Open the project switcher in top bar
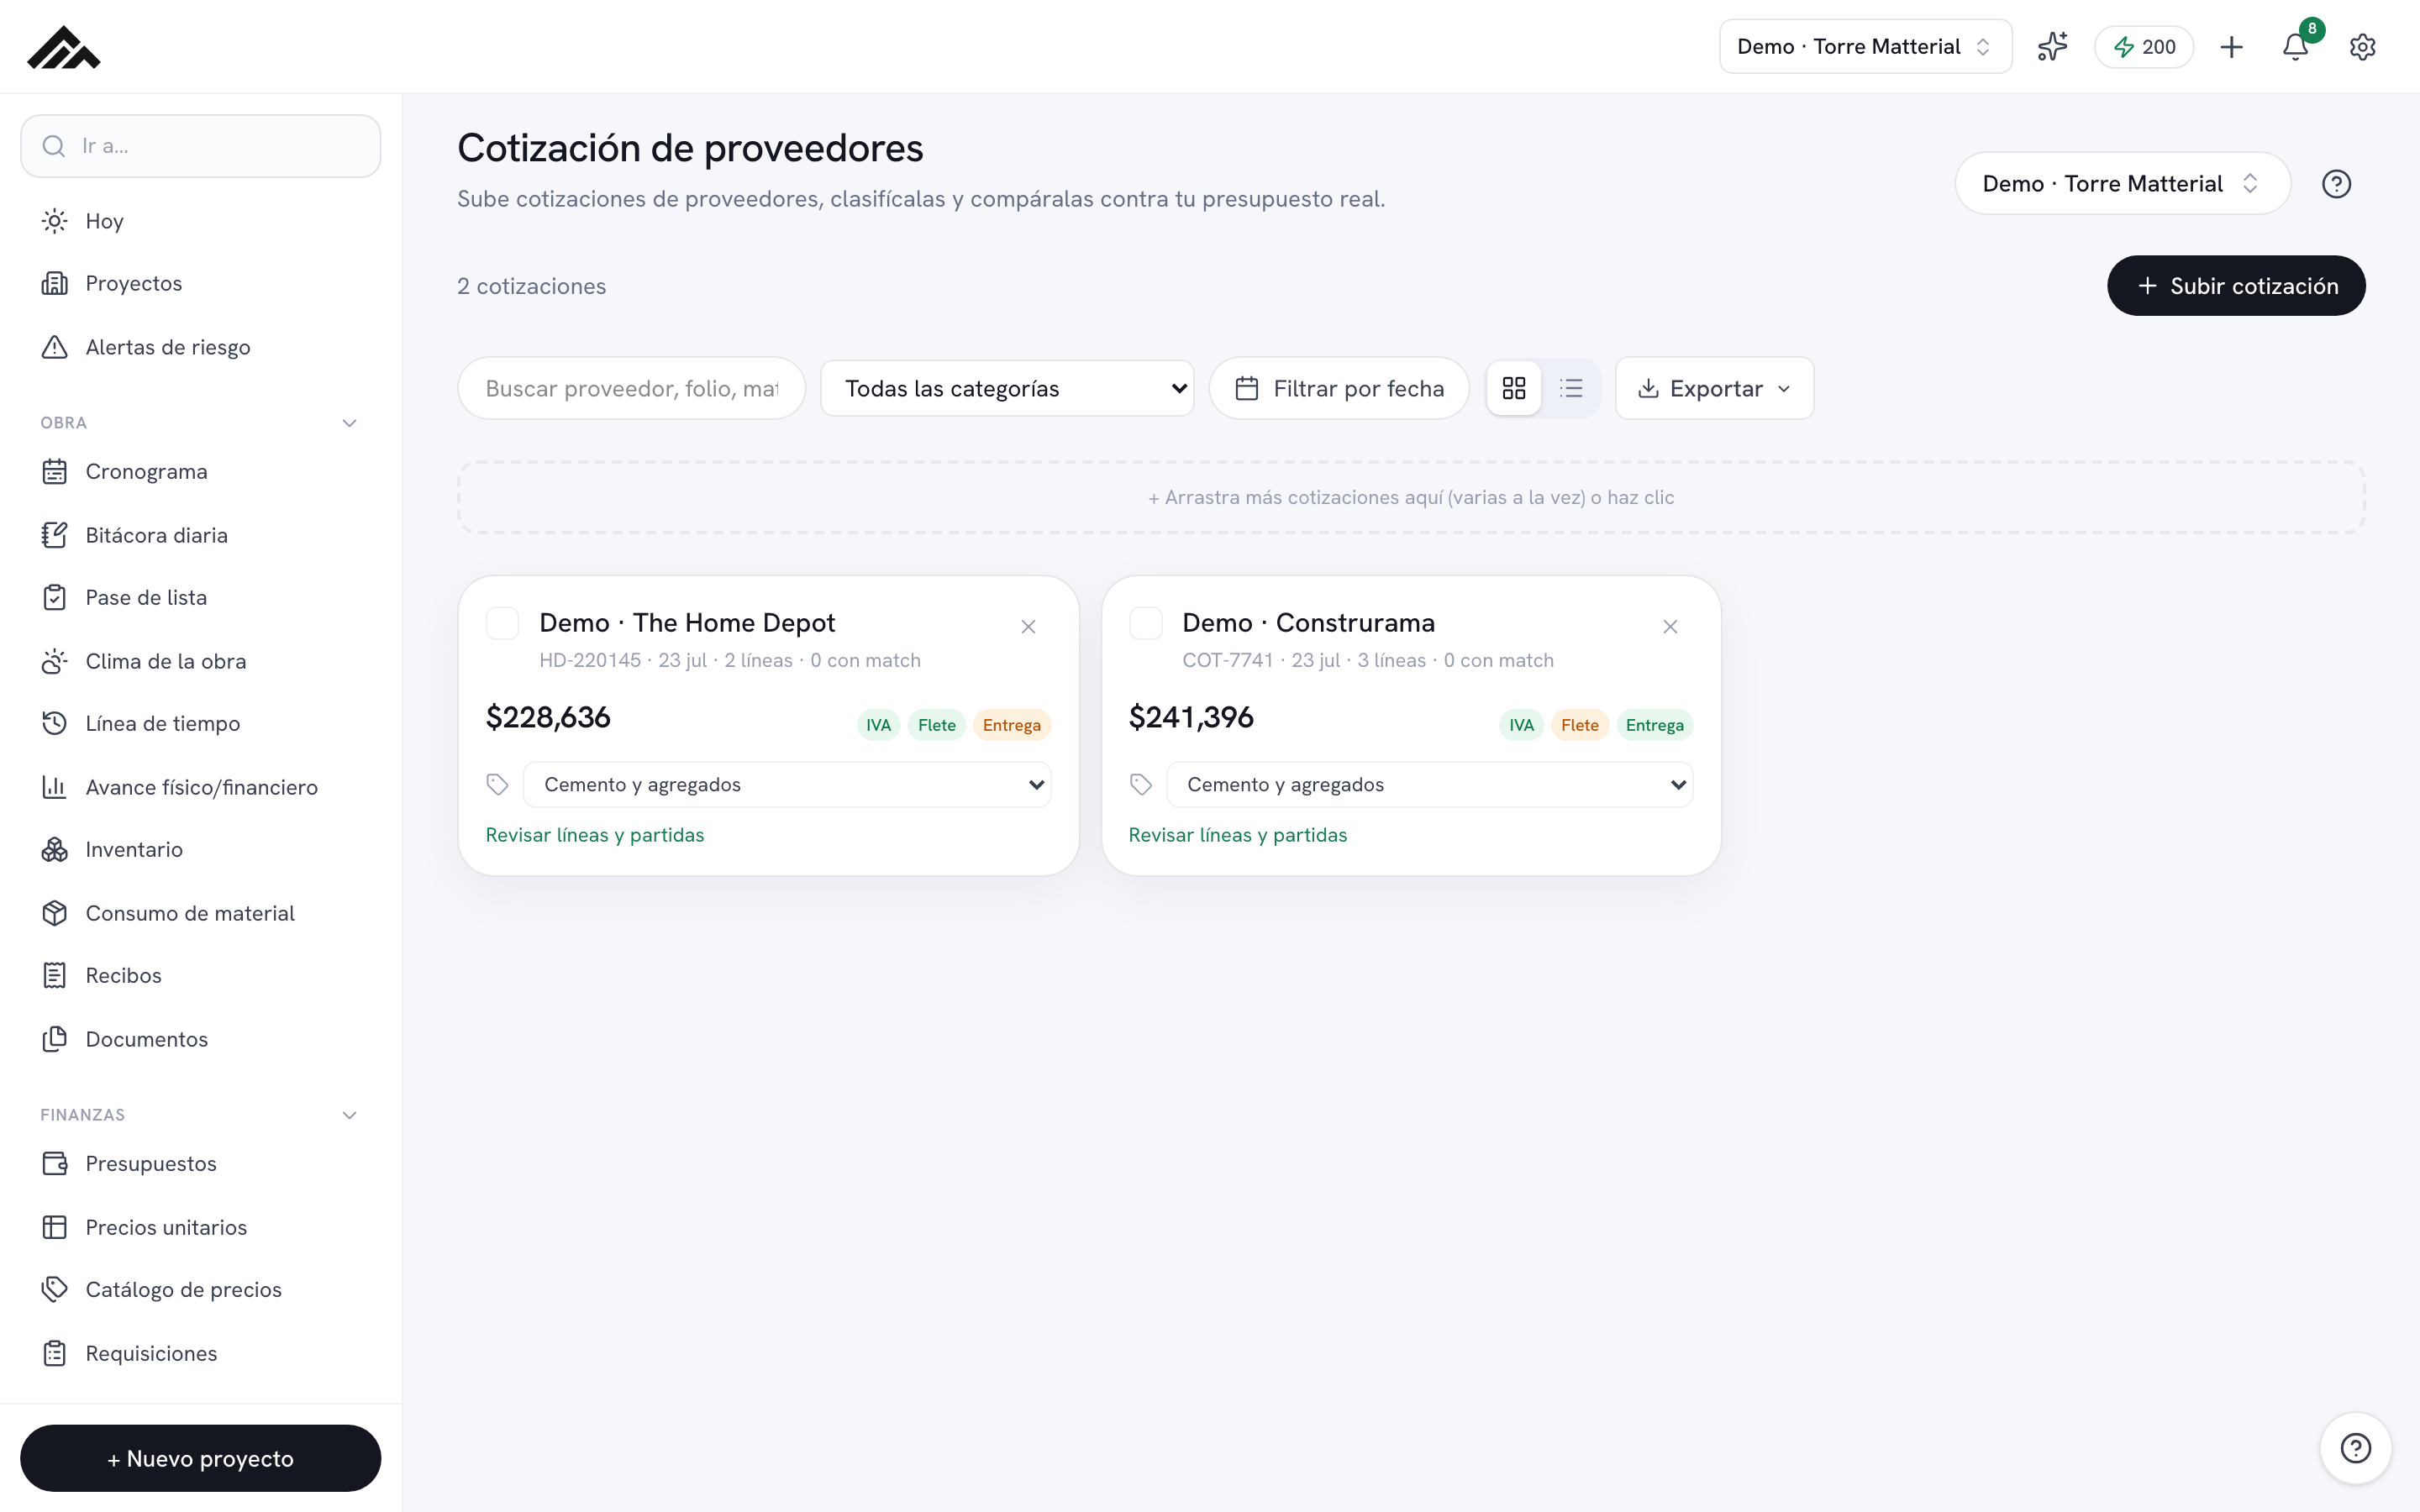Viewport: 2420px width, 1512px height. coord(1865,47)
